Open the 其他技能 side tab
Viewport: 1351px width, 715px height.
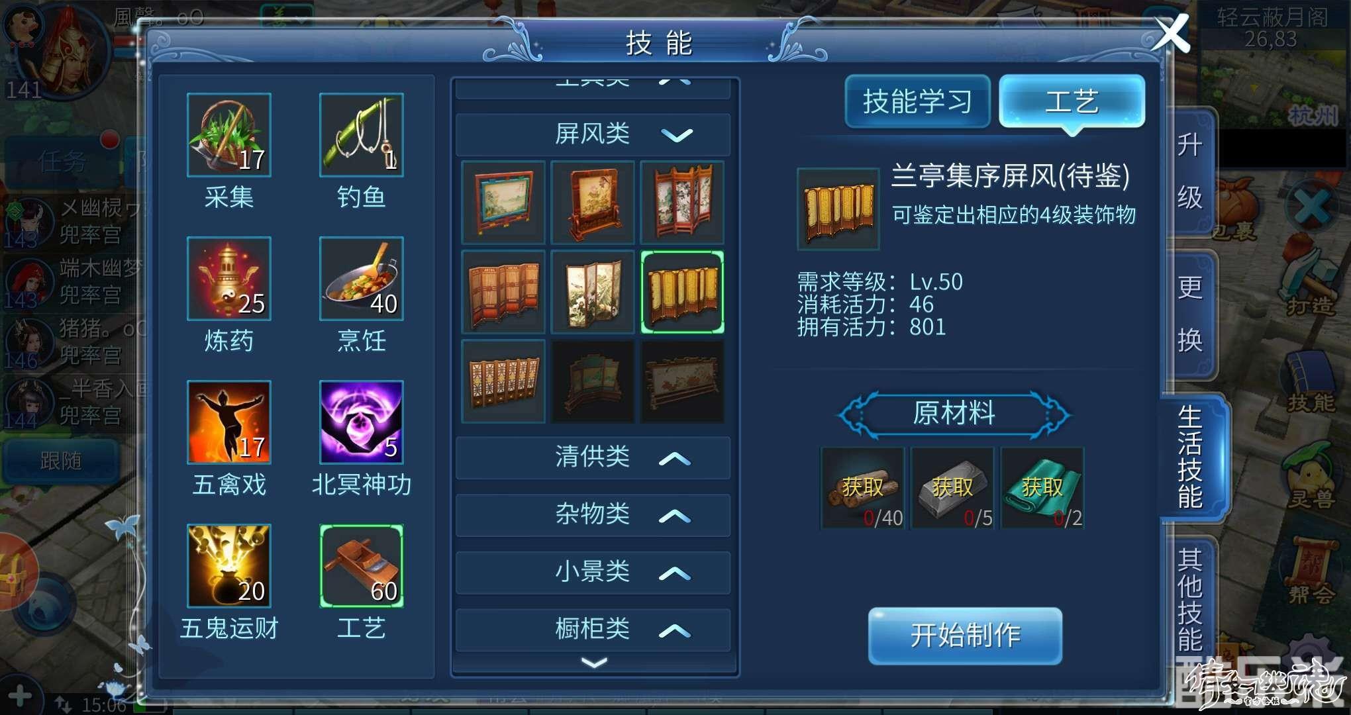point(1190,599)
